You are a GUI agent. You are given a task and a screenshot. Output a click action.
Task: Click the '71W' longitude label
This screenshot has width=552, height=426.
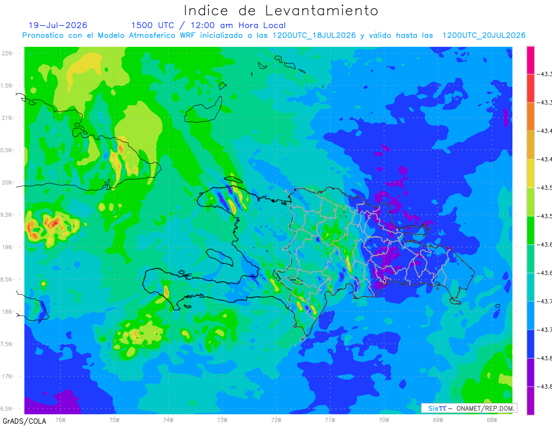pyautogui.click(x=330, y=419)
